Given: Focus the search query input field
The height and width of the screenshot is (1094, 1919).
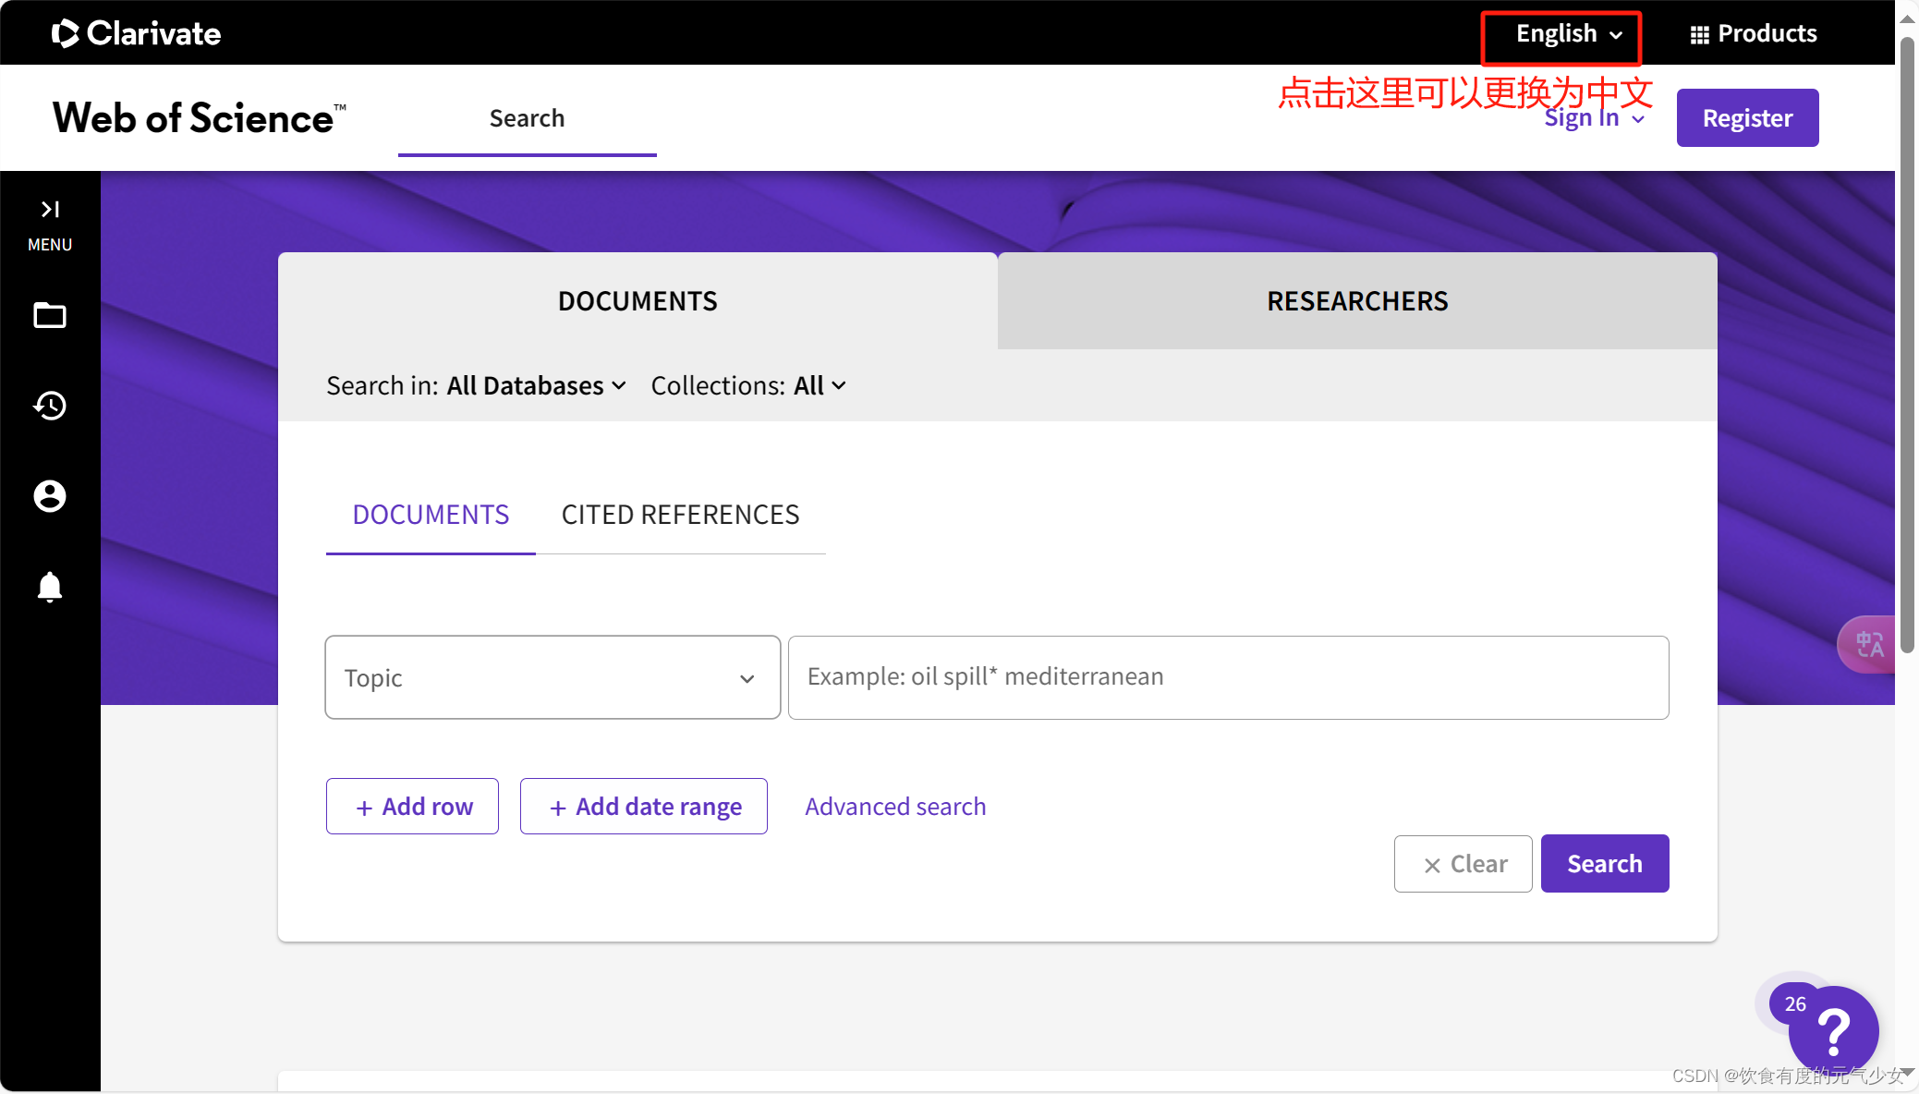Looking at the screenshot, I should point(1228,677).
